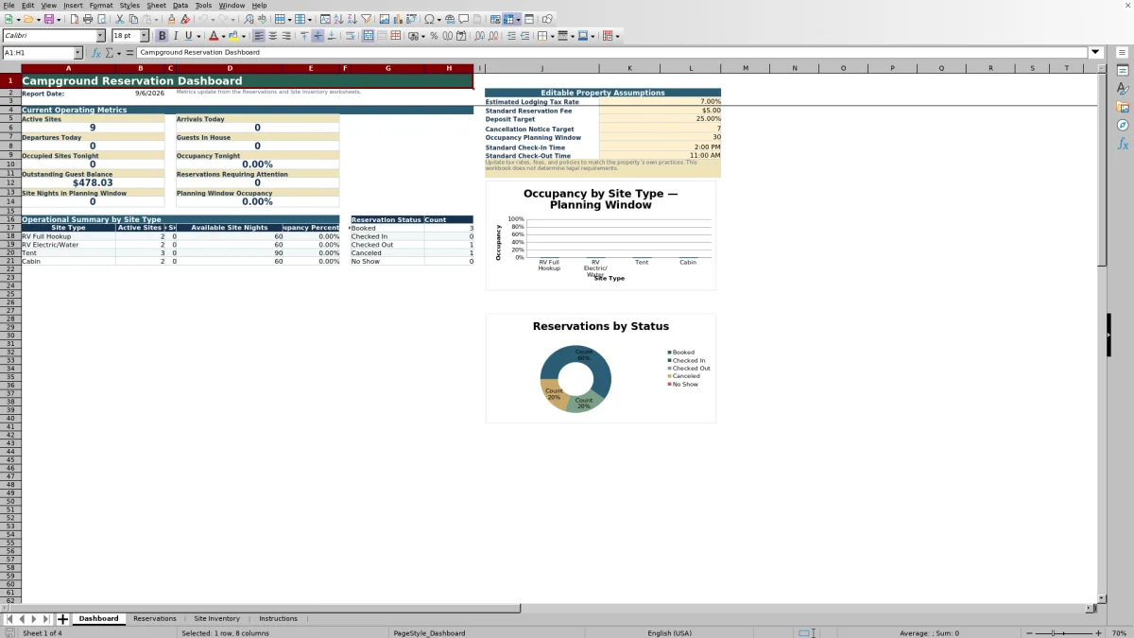
Task: Open the sidebar Functions fx icon
Action: click(x=1123, y=144)
